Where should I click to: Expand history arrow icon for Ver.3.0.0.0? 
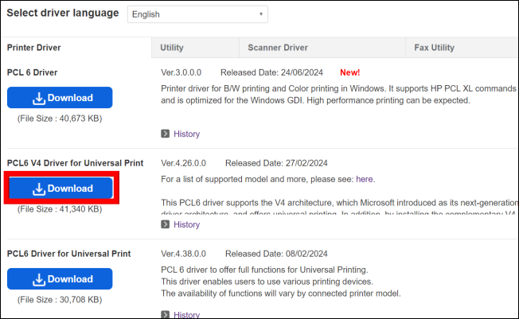pos(165,134)
